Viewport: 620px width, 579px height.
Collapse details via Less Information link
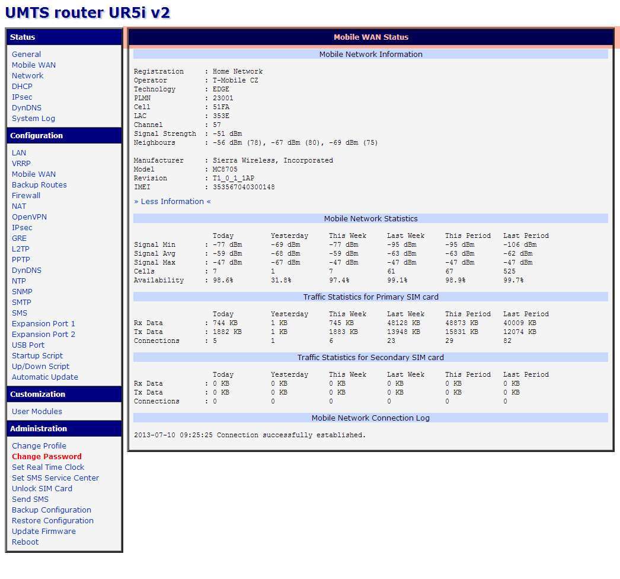(x=172, y=202)
